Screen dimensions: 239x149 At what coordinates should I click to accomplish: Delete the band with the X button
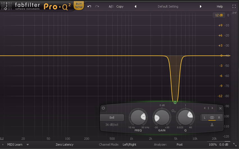[220, 108]
